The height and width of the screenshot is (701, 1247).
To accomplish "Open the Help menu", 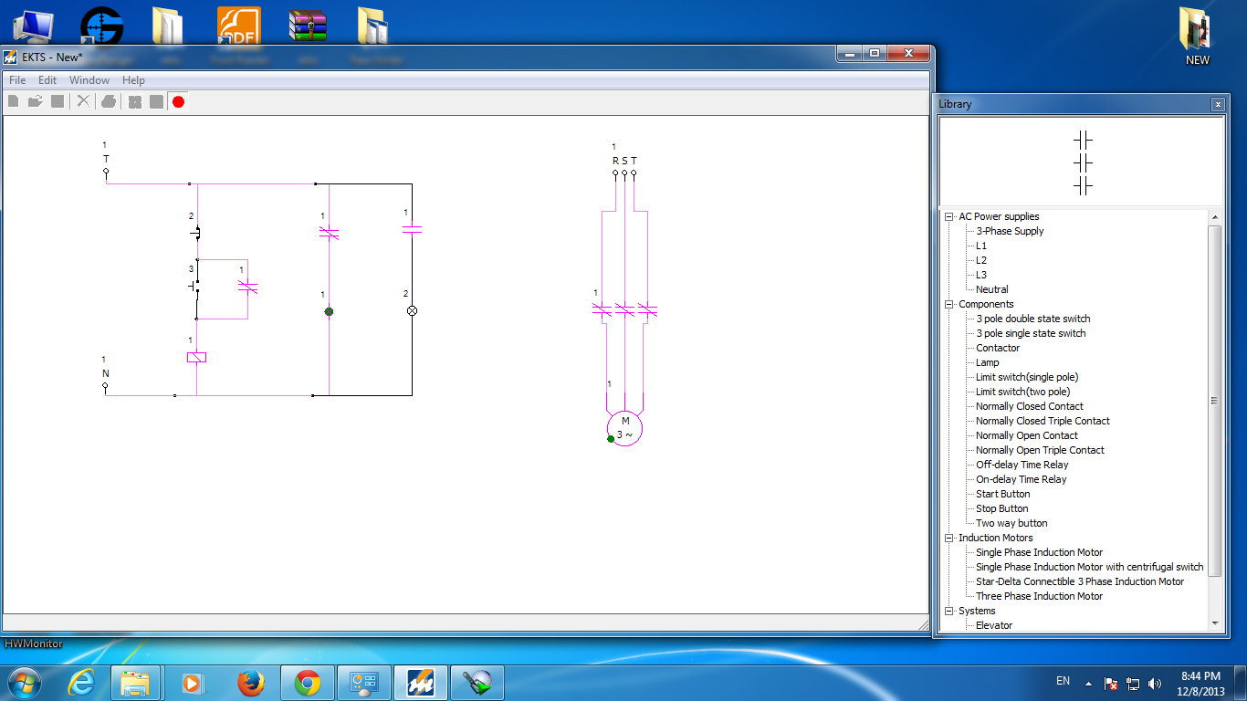I will pyautogui.click(x=133, y=80).
